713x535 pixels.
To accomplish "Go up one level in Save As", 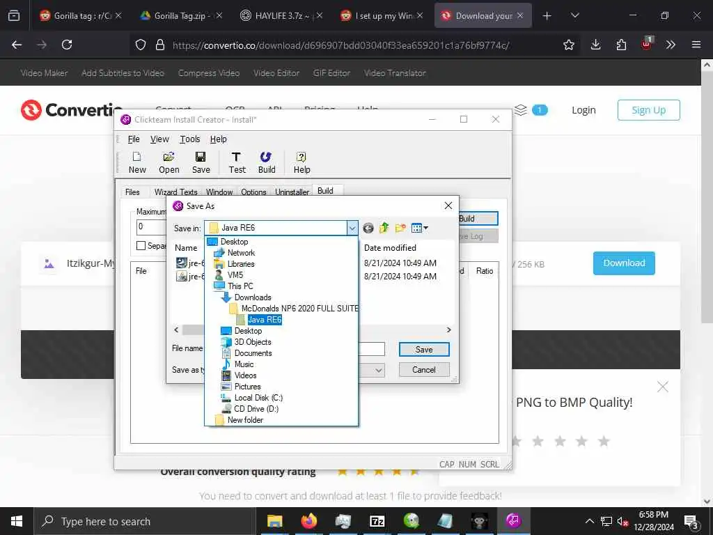I will tap(384, 228).
